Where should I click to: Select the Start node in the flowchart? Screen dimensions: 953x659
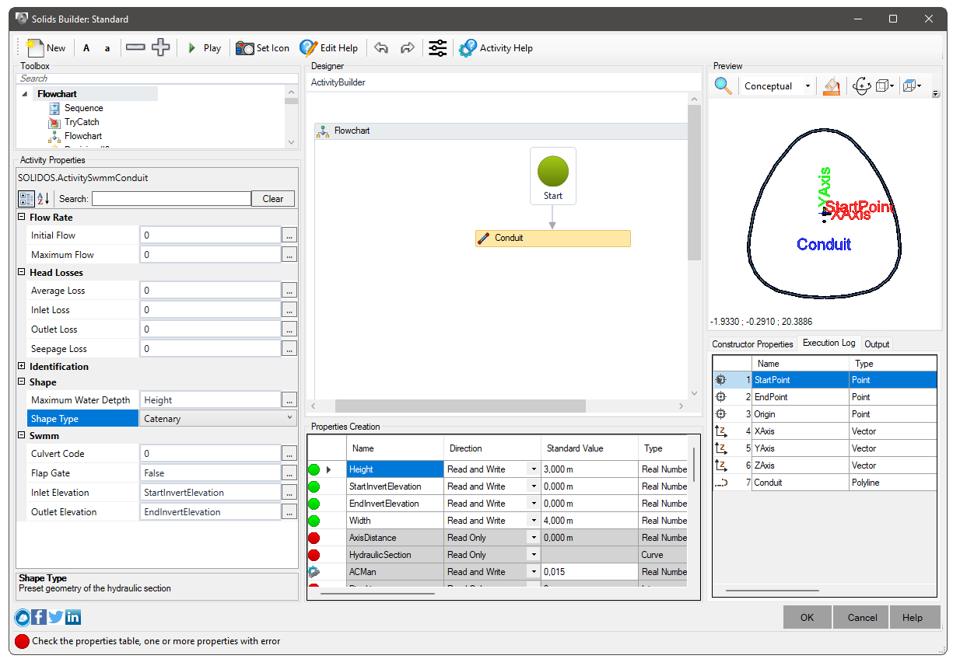[553, 176]
